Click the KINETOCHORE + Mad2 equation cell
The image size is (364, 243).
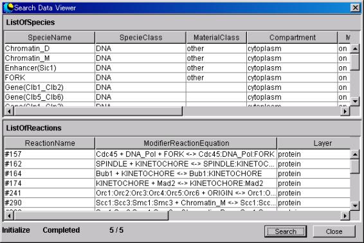(x=186, y=183)
